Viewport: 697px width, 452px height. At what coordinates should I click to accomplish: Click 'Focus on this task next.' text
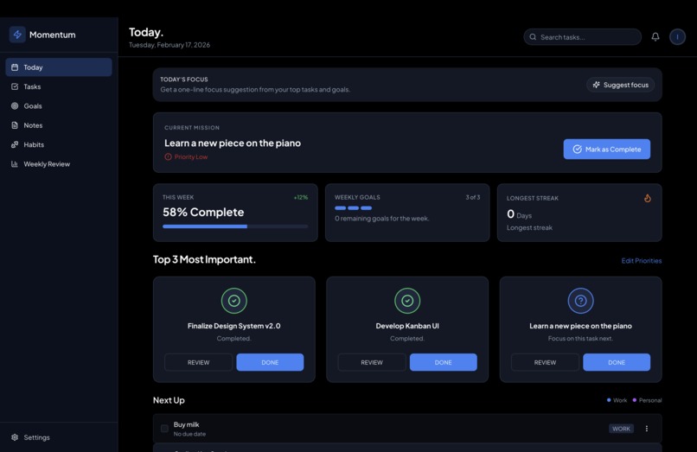pyautogui.click(x=580, y=338)
